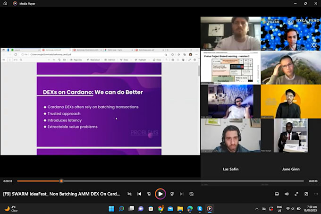Open the clock showing 7:50 am
The width and height of the screenshot is (321, 214).
point(311,209)
